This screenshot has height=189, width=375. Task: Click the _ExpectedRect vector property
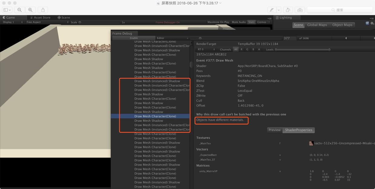[208, 155]
